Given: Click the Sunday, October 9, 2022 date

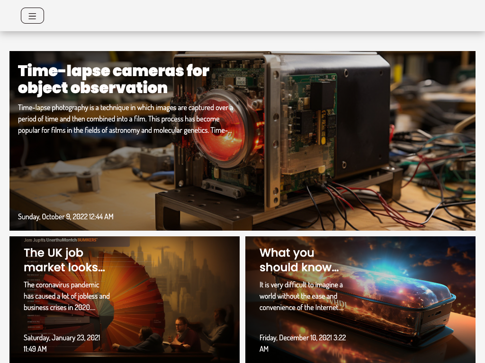Looking at the screenshot, I should [x=66, y=216].
